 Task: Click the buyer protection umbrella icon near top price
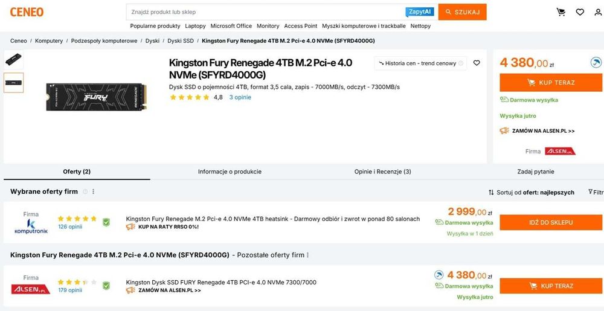tap(596, 62)
